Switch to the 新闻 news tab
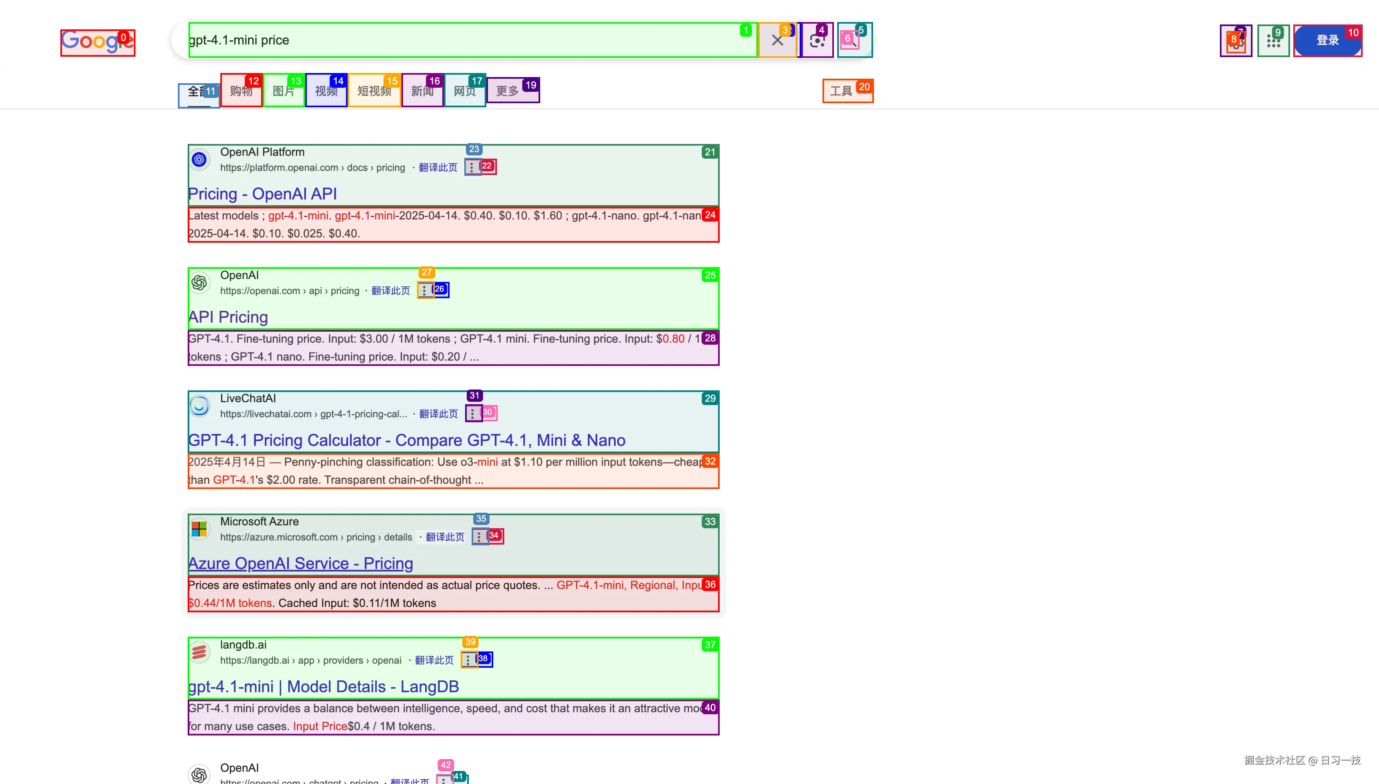This screenshot has height=784, width=1379. 422,91
